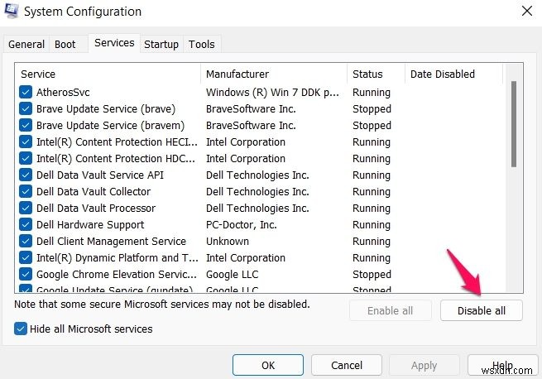Switch to the General tab
The image size is (542, 379).
[x=26, y=45]
